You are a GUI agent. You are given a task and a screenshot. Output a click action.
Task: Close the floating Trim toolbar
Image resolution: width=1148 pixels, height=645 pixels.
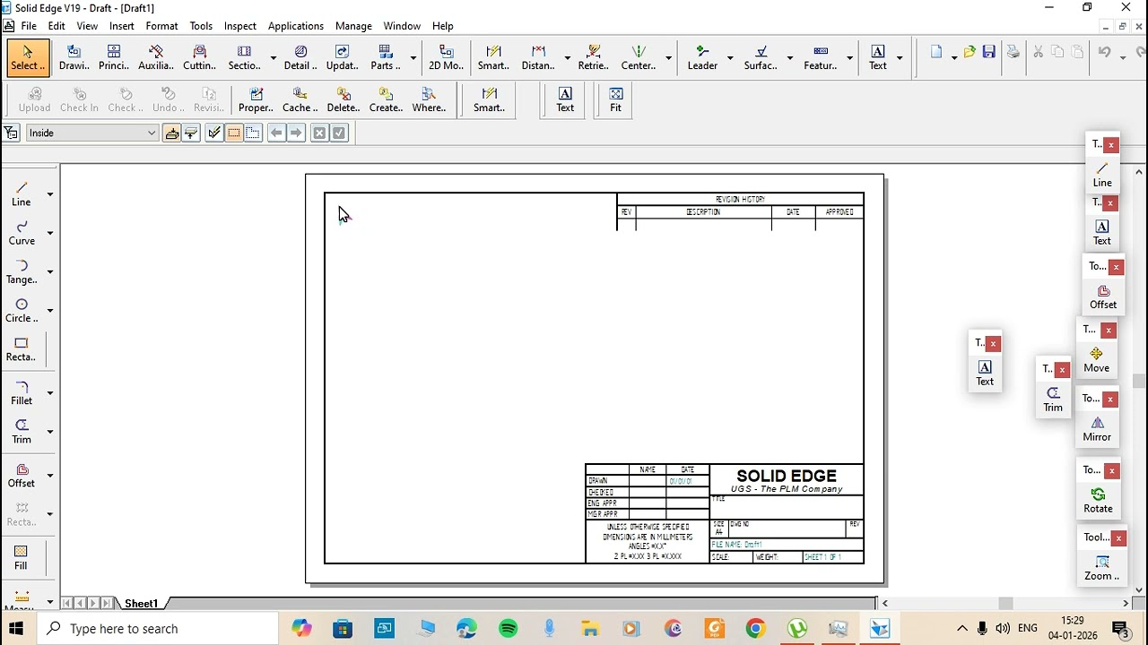point(1062,369)
